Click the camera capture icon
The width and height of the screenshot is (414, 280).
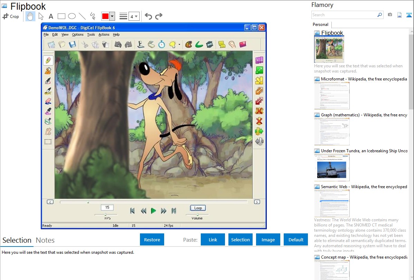coord(390,15)
